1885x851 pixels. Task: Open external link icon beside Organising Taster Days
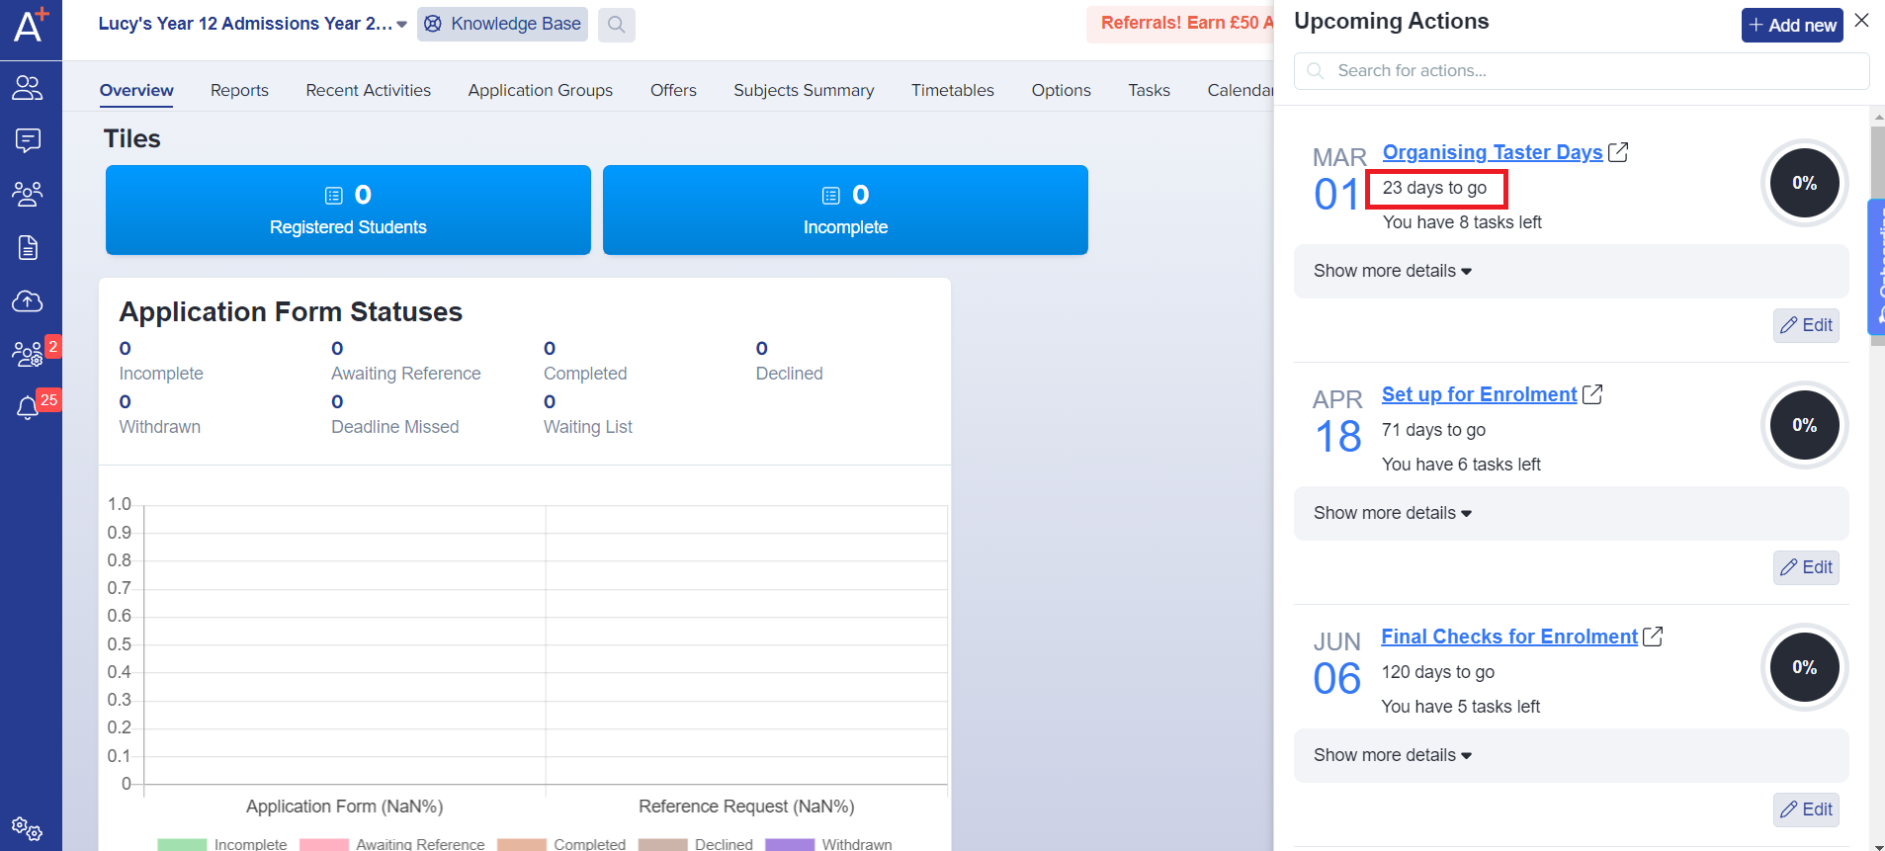1618,152
